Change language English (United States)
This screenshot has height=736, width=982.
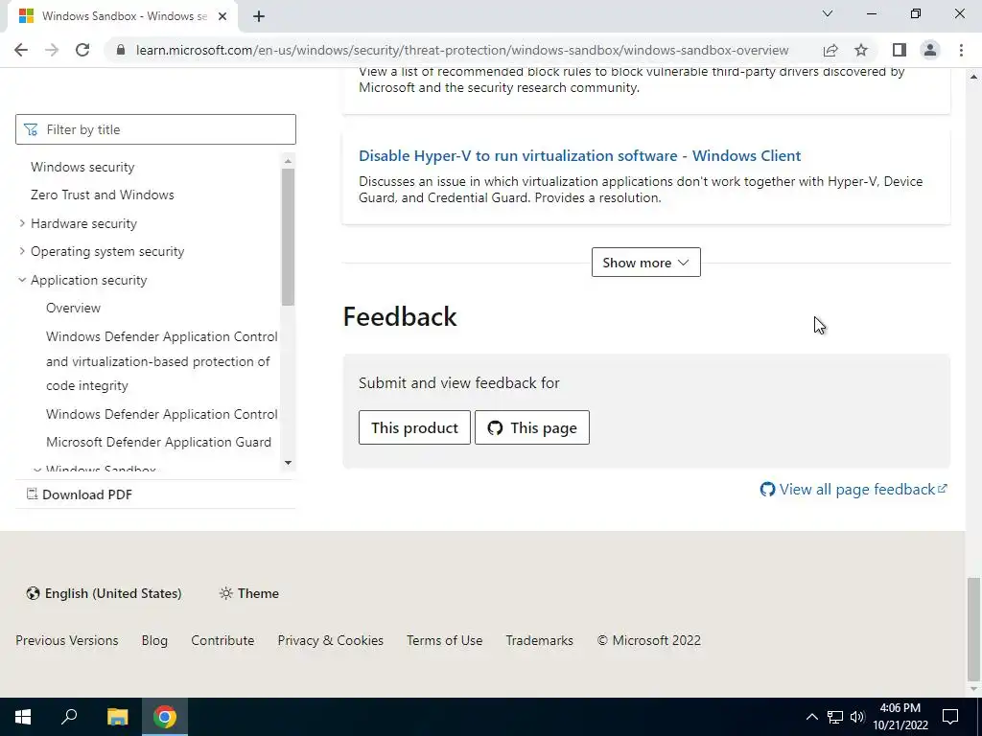coord(104,593)
